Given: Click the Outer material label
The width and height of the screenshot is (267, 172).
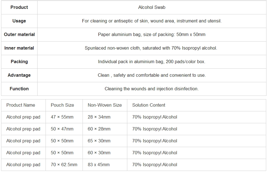Looking at the screenshot, I should (x=19, y=34).
